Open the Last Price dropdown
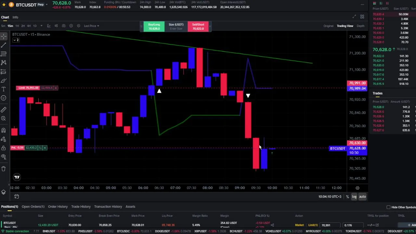Screen dimensions: 416x234 (91, 26)
